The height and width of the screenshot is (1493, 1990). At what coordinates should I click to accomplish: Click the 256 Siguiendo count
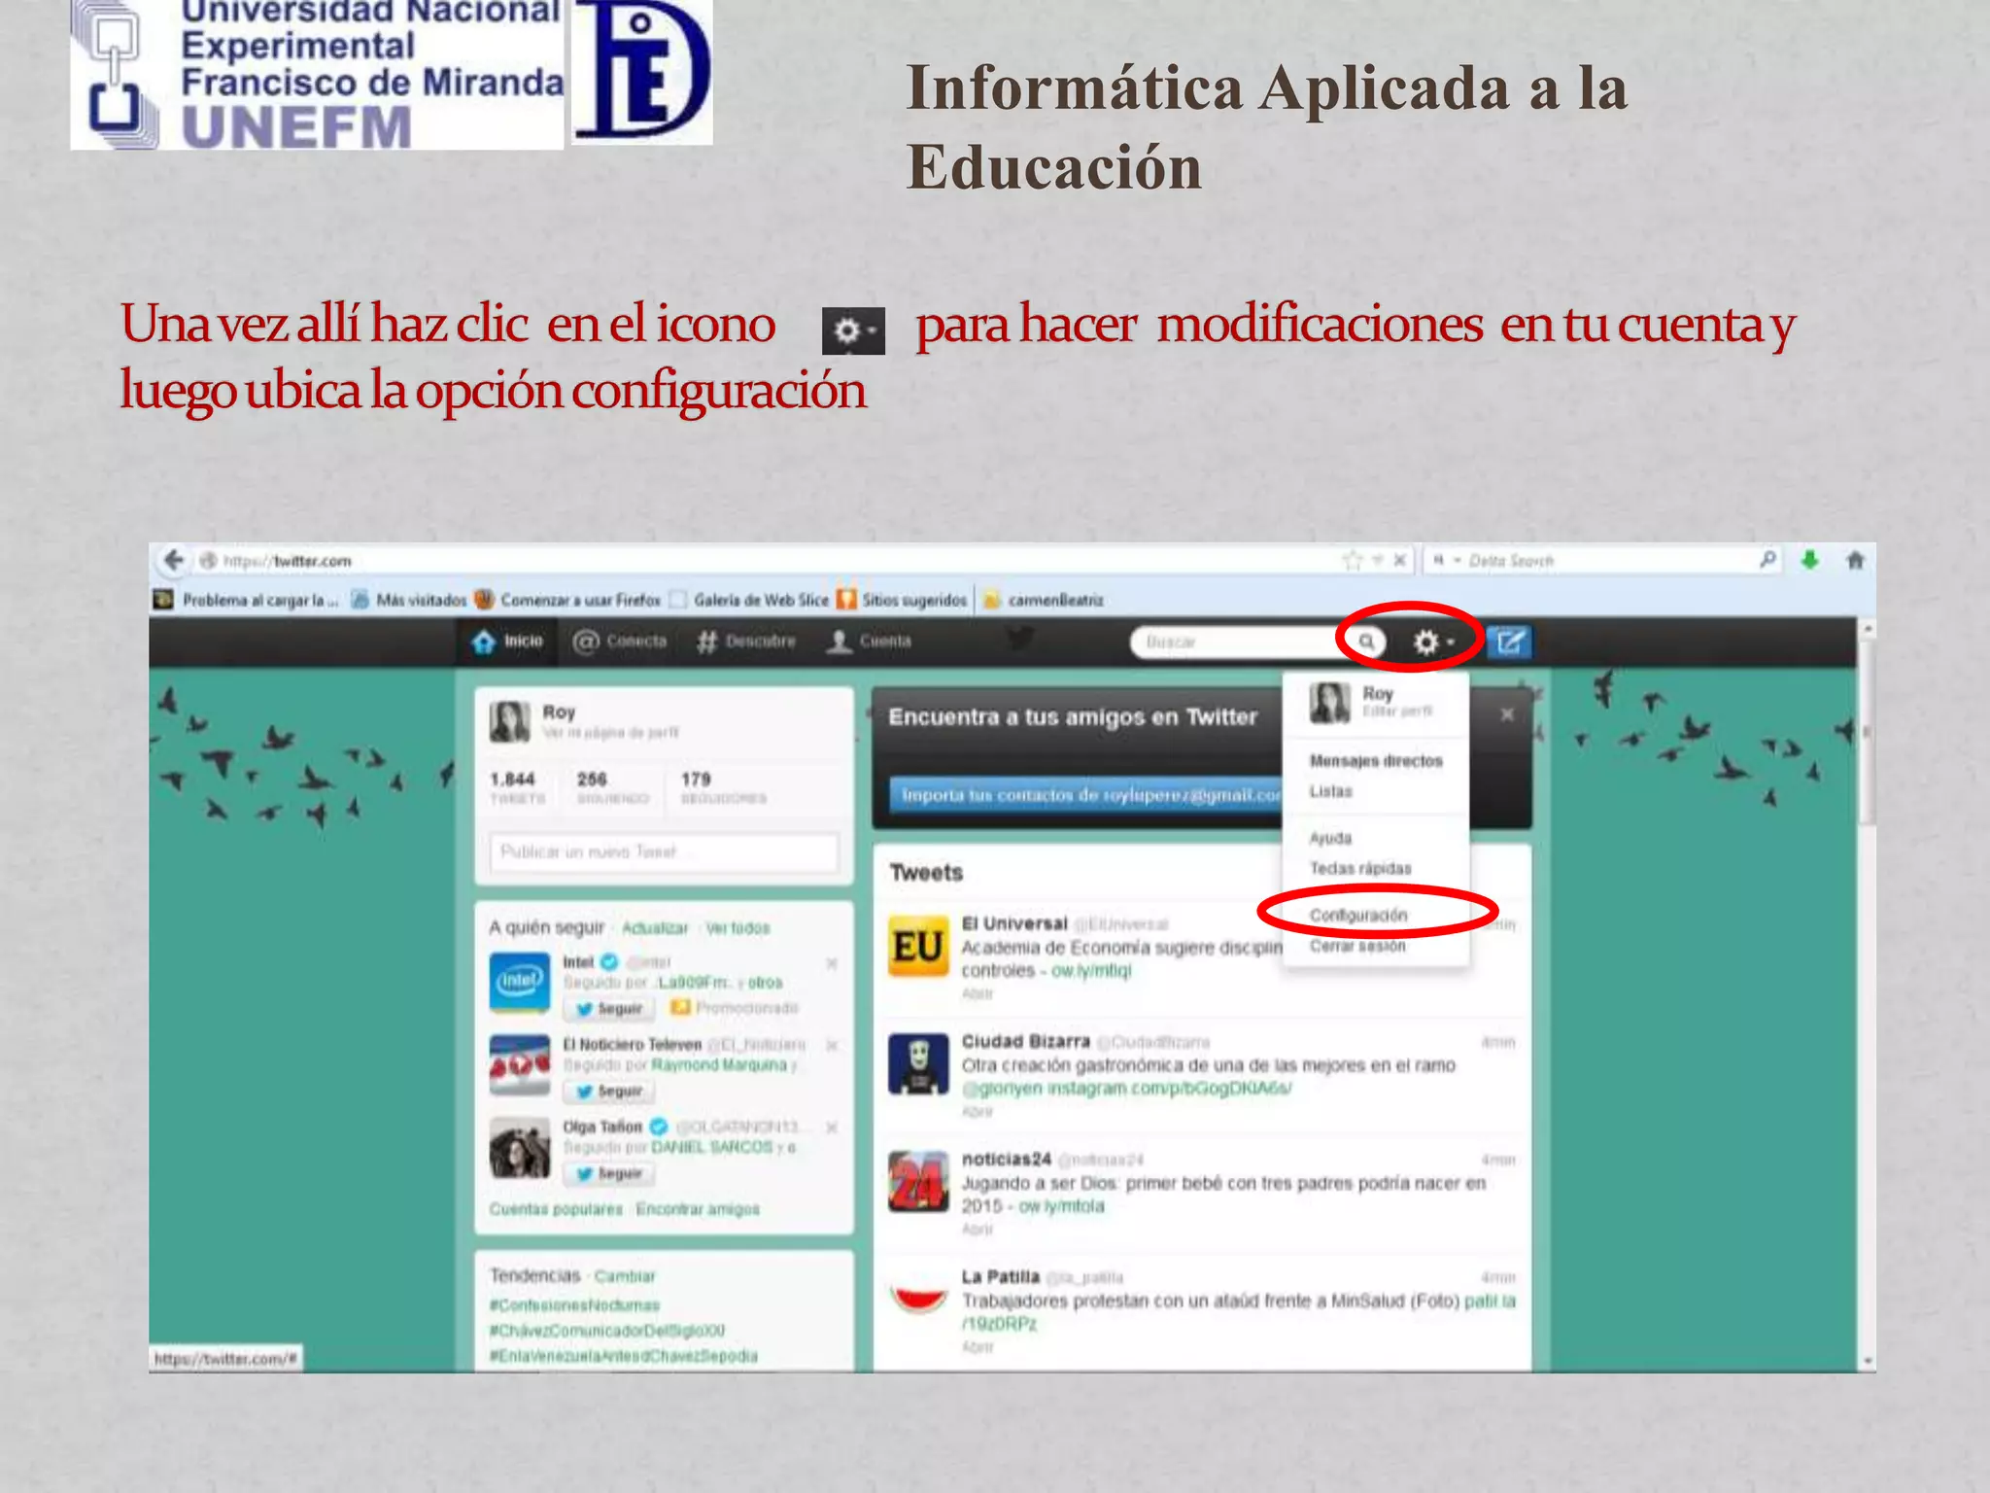[x=611, y=787]
